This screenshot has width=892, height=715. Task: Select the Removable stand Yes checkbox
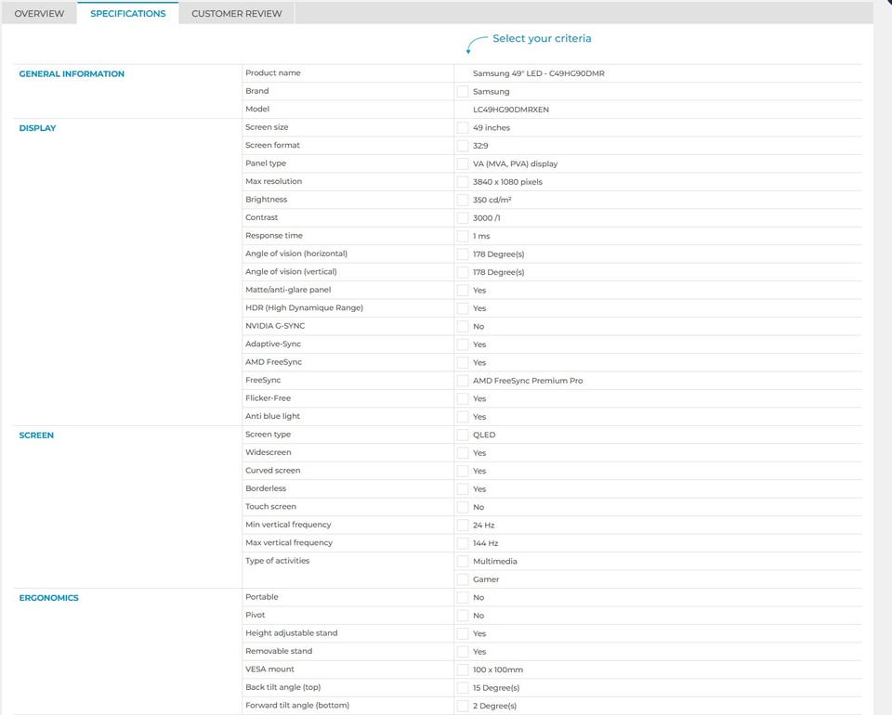(463, 652)
